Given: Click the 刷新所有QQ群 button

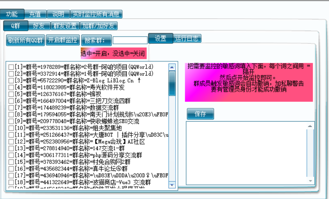Looking at the screenshot, I should pyautogui.click(x=26, y=40).
